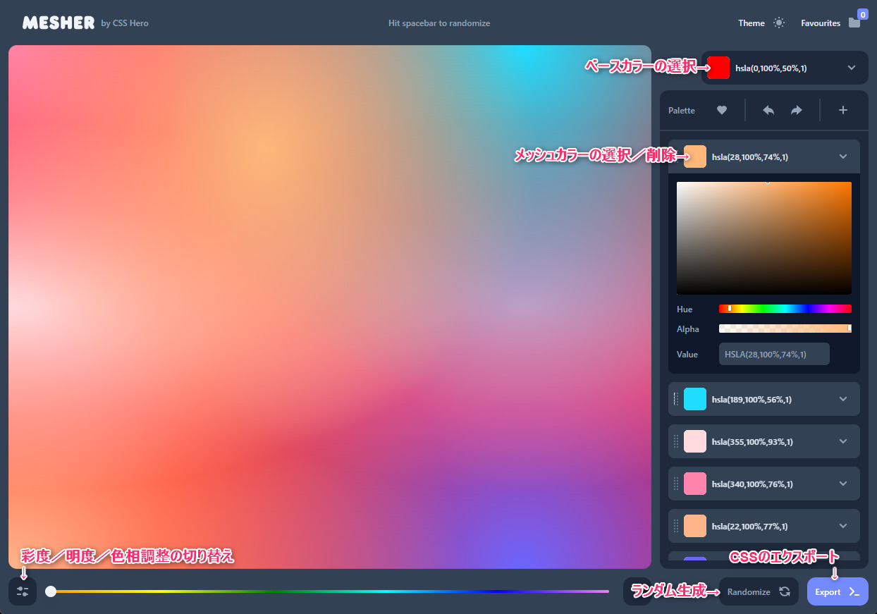Grab the drag handle of hsla(340,100%,76%,1)
The width and height of the screenshot is (877, 614).
675,484
